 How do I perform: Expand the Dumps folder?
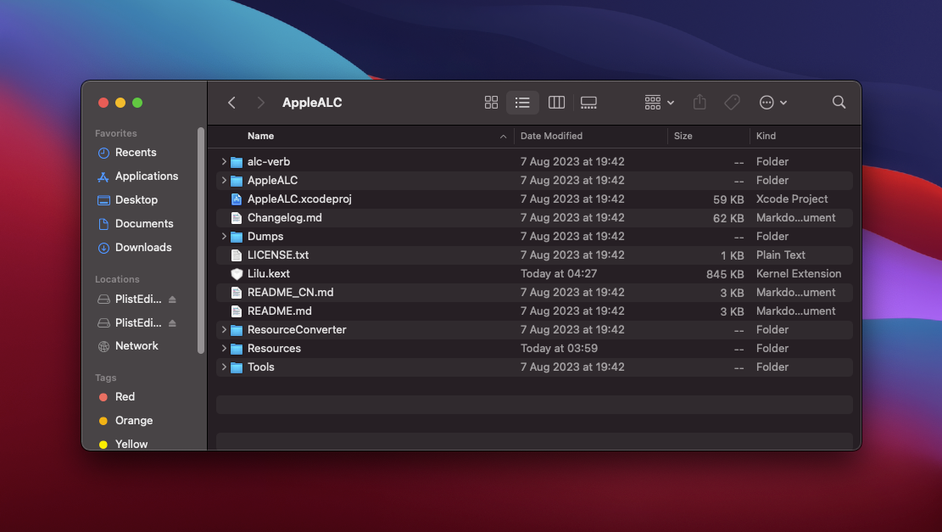click(224, 236)
